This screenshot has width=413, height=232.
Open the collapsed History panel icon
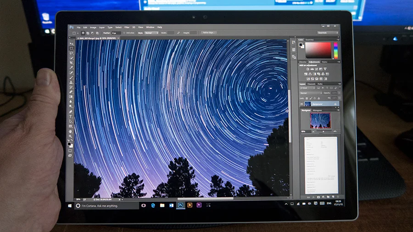[x=294, y=42]
